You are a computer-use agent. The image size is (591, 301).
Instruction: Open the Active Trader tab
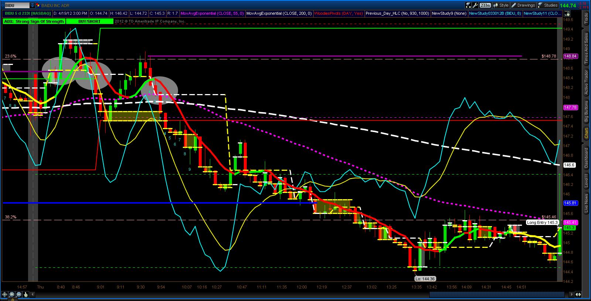[586, 82]
